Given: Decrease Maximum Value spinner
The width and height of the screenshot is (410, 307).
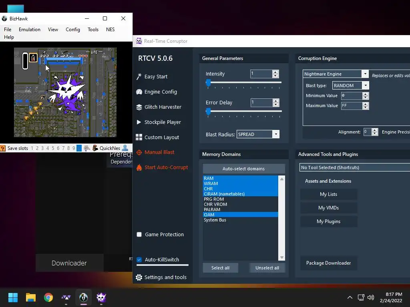Looking at the screenshot, I should click(x=366, y=108).
